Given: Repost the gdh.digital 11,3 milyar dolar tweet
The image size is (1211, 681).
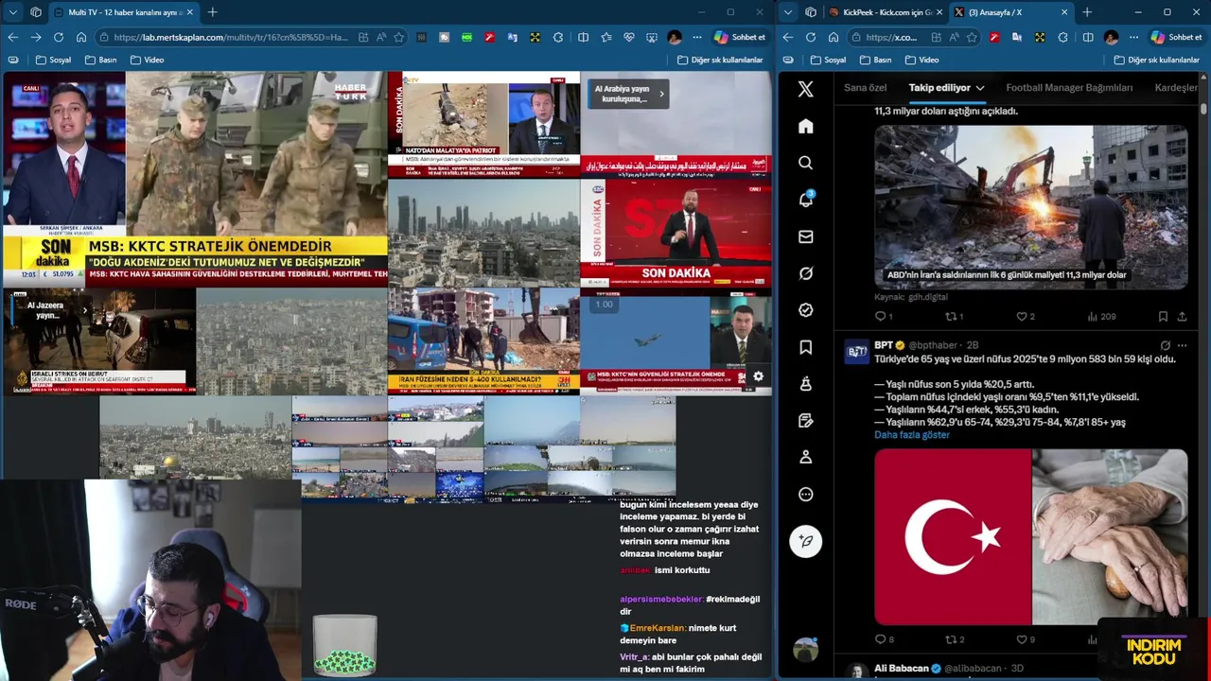Looking at the screenshot, I should (954, 316).
